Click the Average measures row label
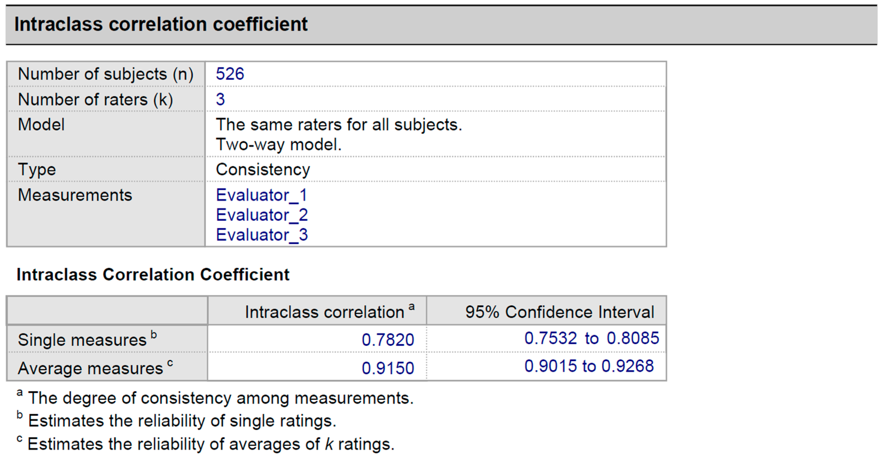 pos(90,368)
